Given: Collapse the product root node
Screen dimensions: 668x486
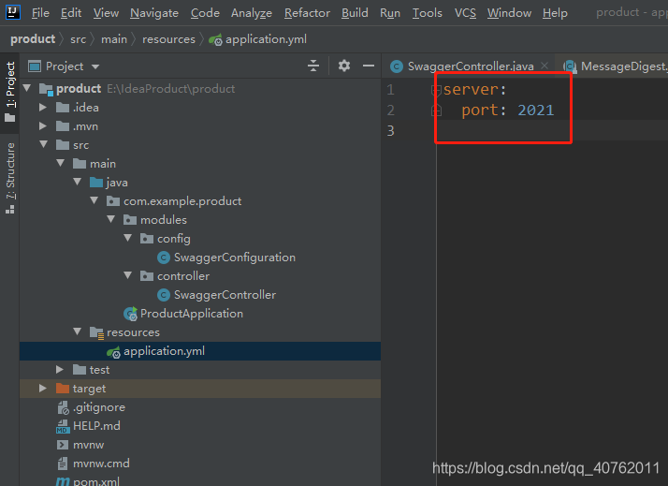Looking at the screenshot, I should [x=27, y=88].
